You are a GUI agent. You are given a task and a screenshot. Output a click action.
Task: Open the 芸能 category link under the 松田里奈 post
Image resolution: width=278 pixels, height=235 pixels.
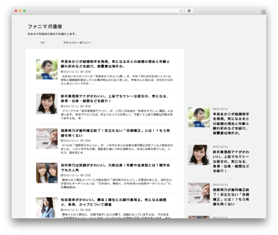point(88,210)
